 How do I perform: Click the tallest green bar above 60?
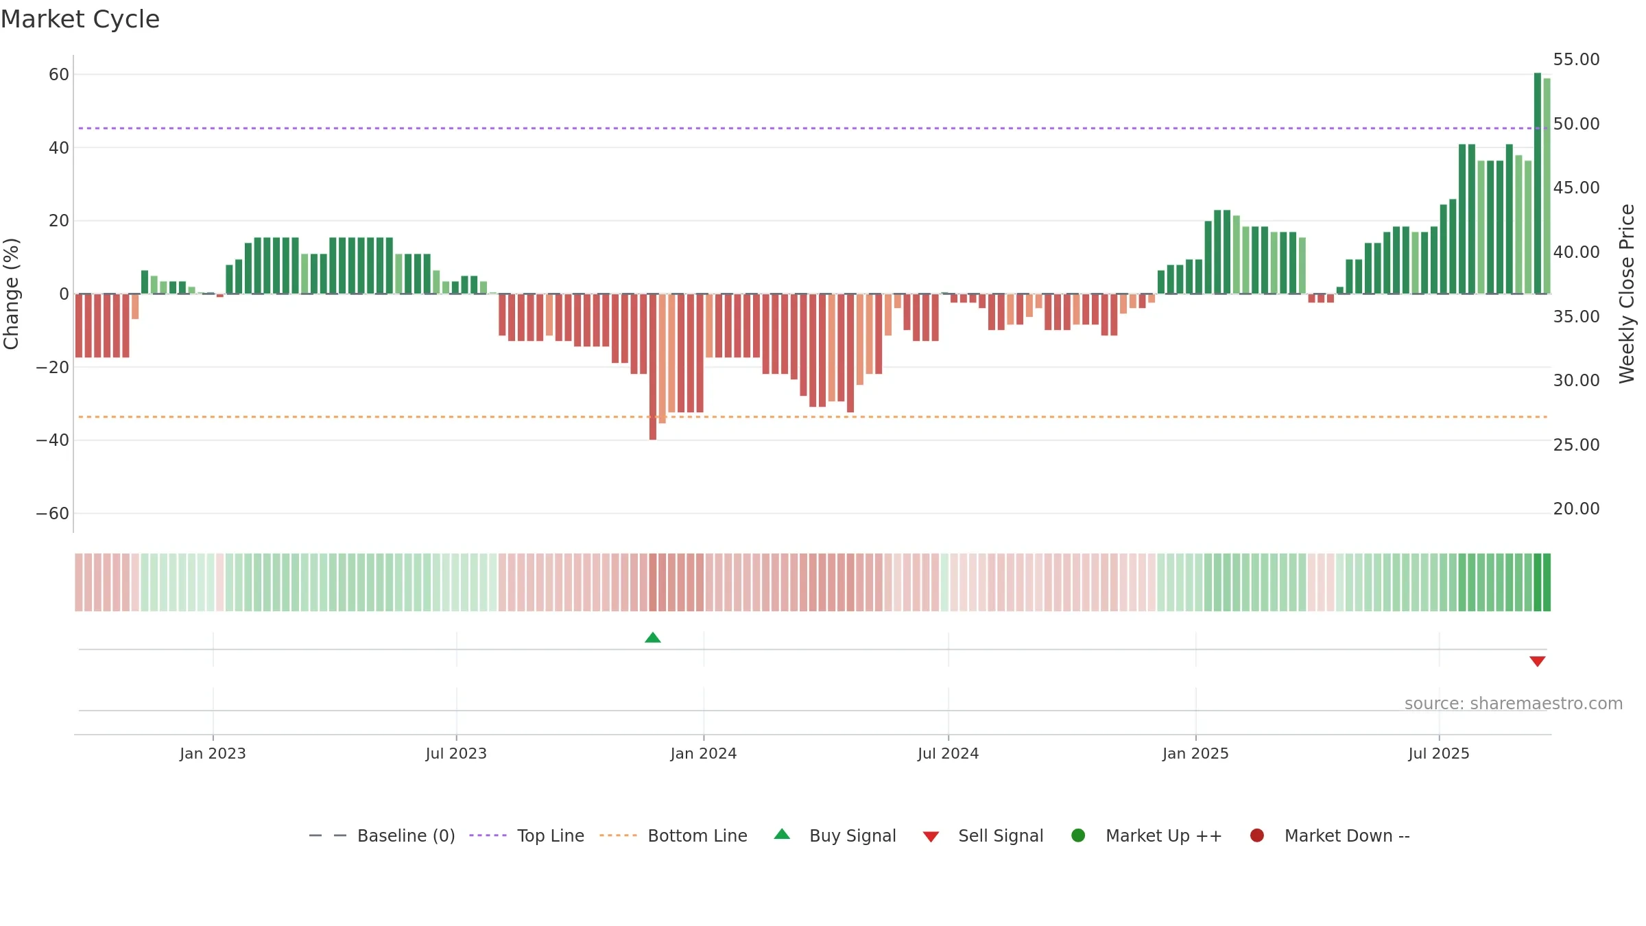click(x=1537, y=183)
